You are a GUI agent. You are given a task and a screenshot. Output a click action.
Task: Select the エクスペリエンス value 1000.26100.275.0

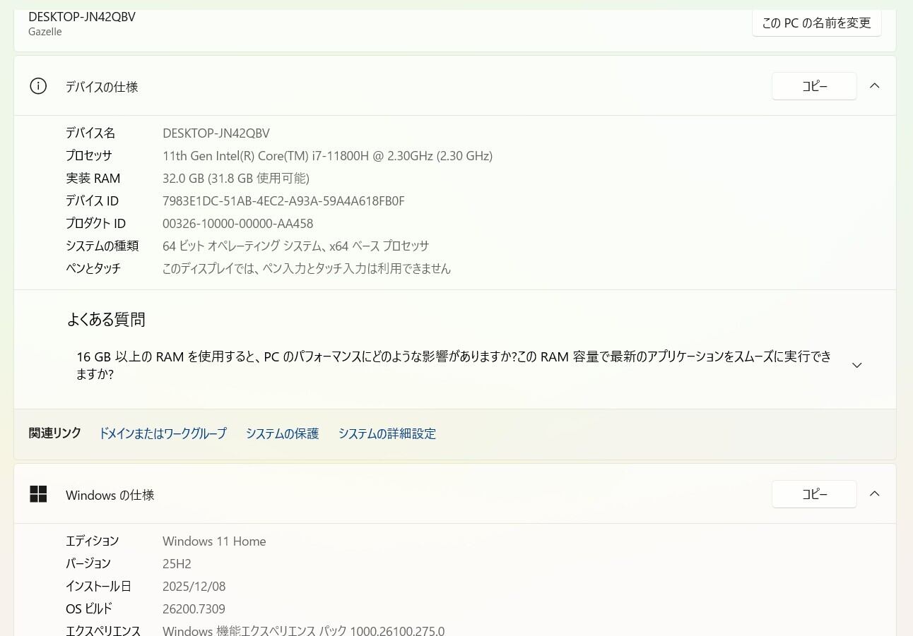pyautogui.click(x=303, y=630)
